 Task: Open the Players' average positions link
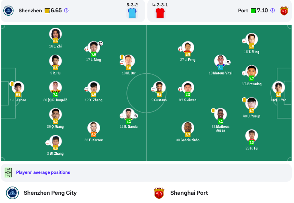43,172
